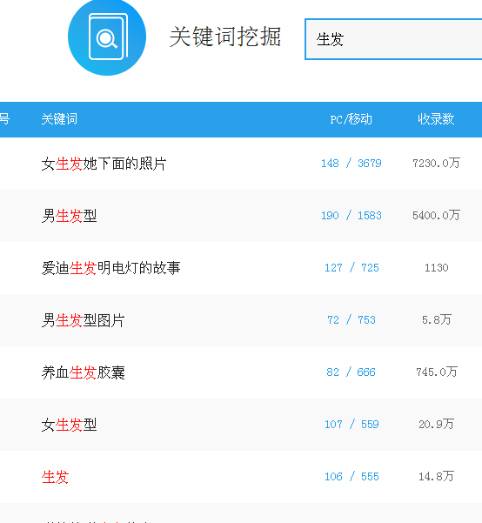
Task: Click the 关键词 column header
Action: 59,119
